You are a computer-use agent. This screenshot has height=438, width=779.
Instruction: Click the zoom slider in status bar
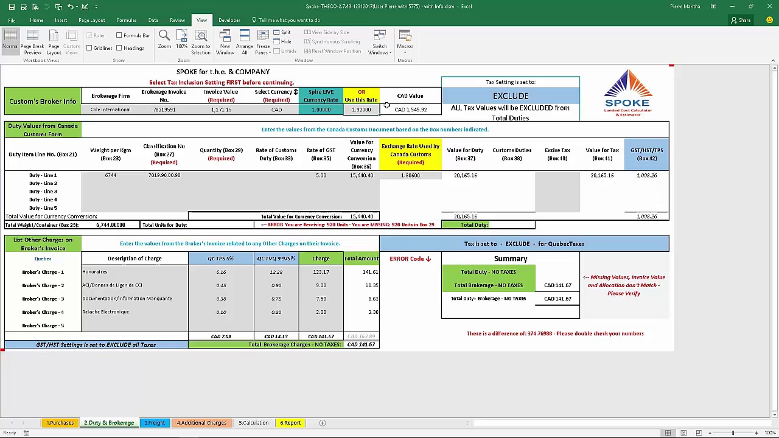coord(733,433)
